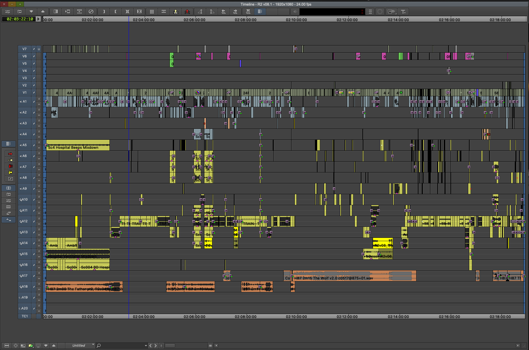Image resolution: width=529 pixels, height=350 pixels.
Task: Click magnifier search icon in bottom bar
Action: [99, 346]
